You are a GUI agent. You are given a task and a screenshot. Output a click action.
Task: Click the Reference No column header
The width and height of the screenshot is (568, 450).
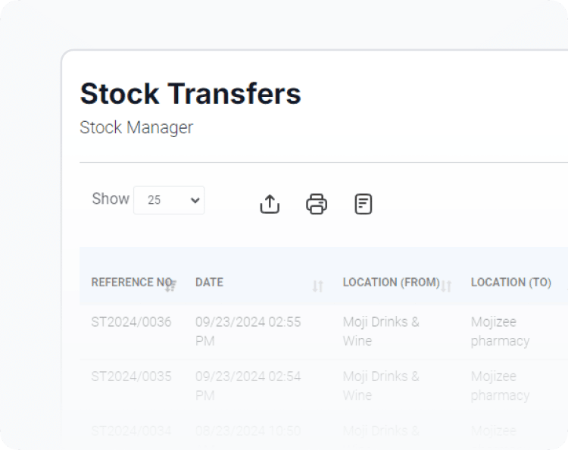(x=132, y=283)
